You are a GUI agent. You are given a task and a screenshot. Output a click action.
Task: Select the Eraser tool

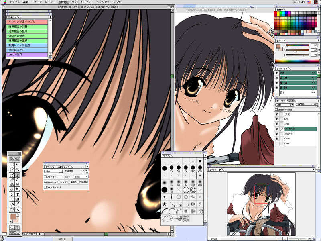(12, 179)
